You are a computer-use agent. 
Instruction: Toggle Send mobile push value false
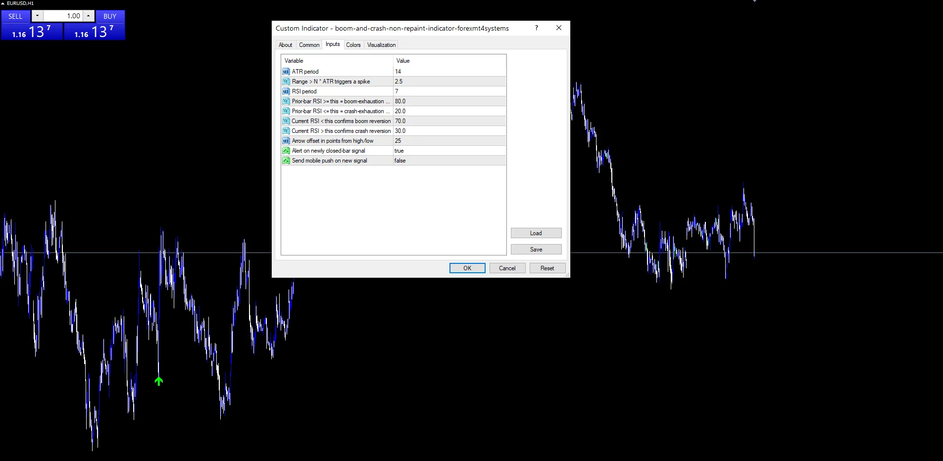pos(449,161)
